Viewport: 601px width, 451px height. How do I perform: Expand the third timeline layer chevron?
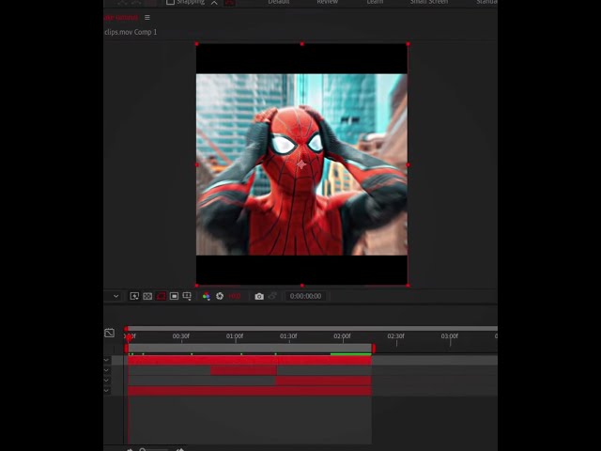click(106, 381)
